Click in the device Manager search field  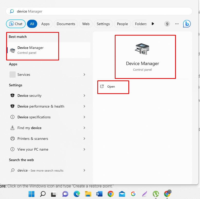(x=99, y=11)
